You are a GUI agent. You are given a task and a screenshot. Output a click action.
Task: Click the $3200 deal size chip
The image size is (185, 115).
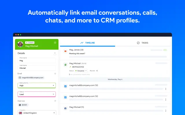click(x=23, y=105)
